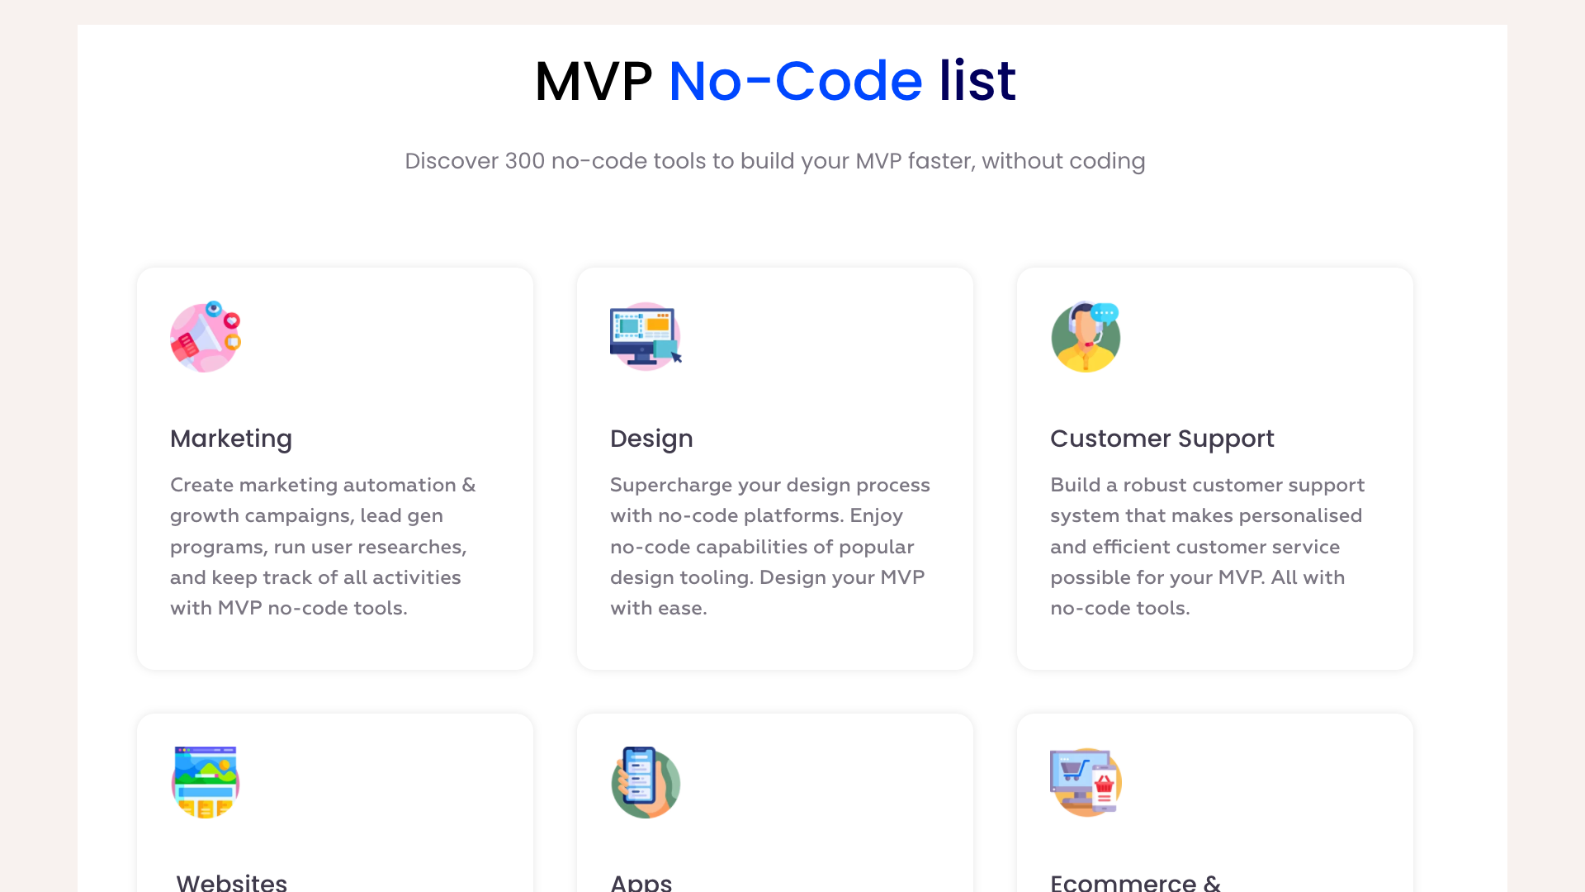Click the subtitle 'Discover 300 no-code tools'
The height and width of the screenshot is (892, 1585).
[x=775, y=161]
